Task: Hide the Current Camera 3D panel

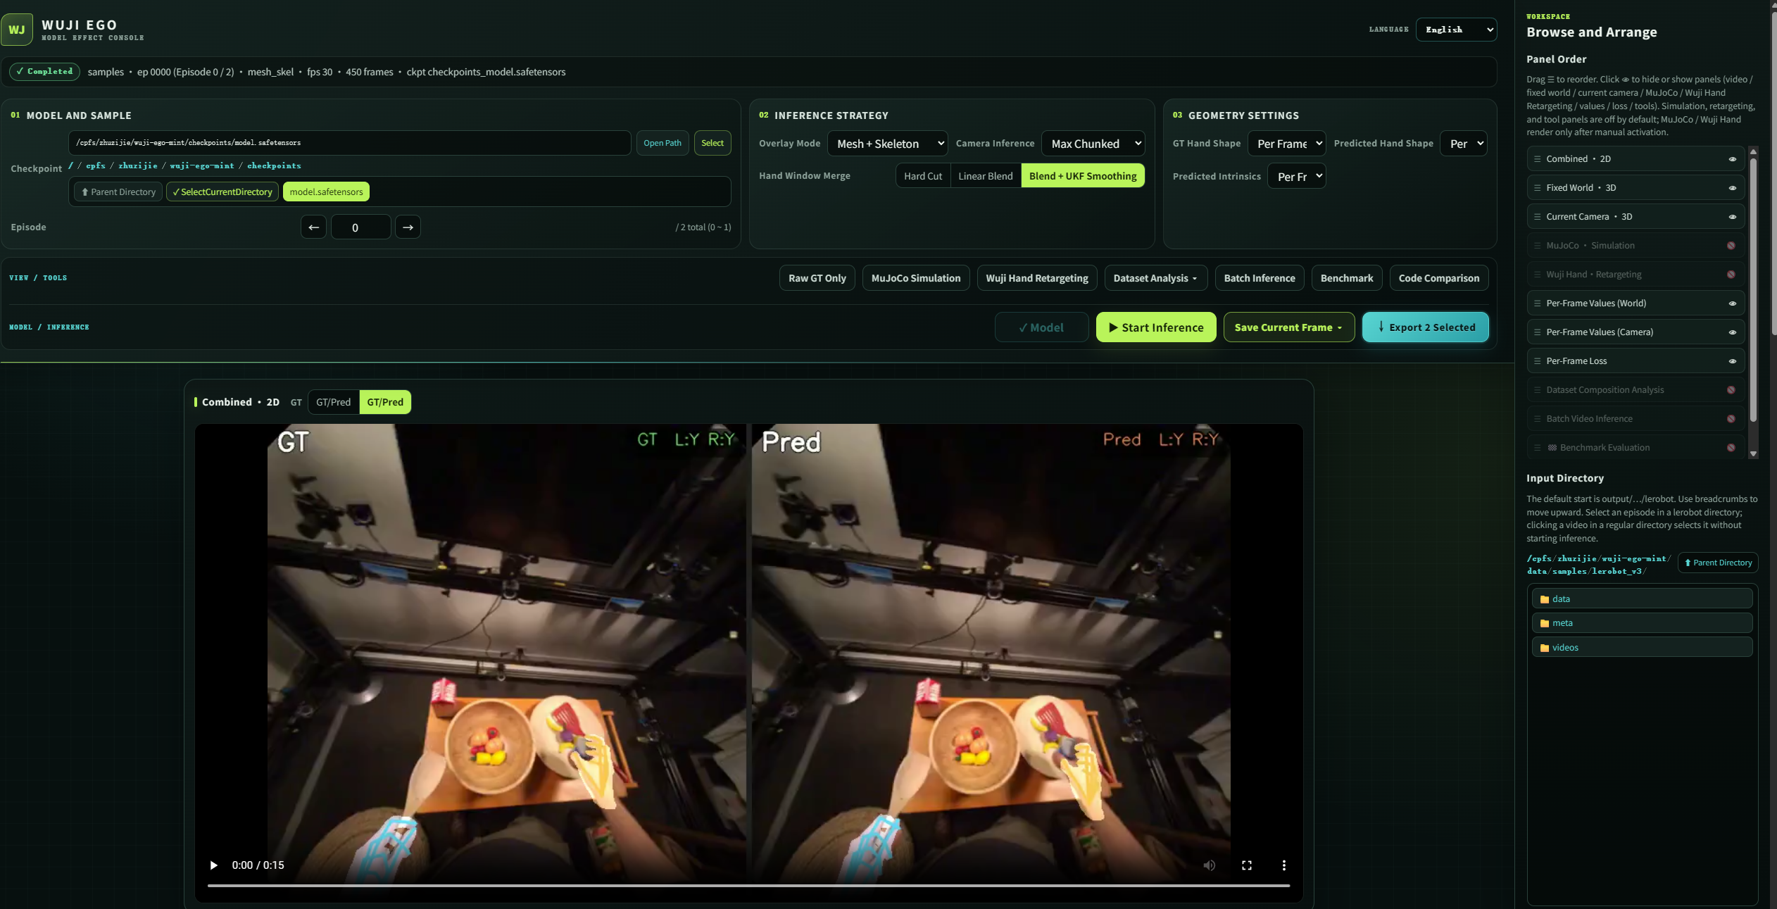Action: coord(1733,217)
